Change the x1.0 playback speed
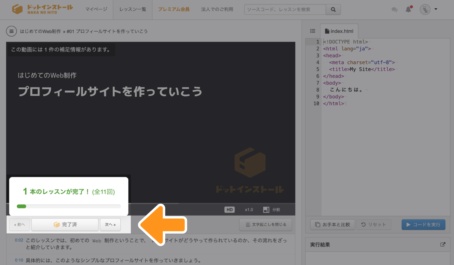Viewport: 454px width, 265px height. tap(249, 210)
